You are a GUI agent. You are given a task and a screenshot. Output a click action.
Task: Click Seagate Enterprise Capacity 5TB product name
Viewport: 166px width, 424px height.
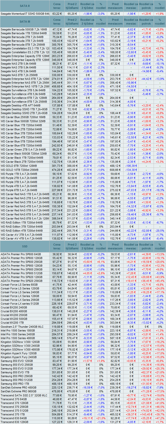[25, 56]
